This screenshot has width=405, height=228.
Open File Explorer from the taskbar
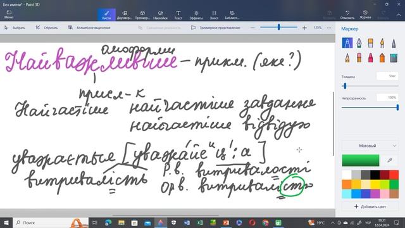(121, 222)
